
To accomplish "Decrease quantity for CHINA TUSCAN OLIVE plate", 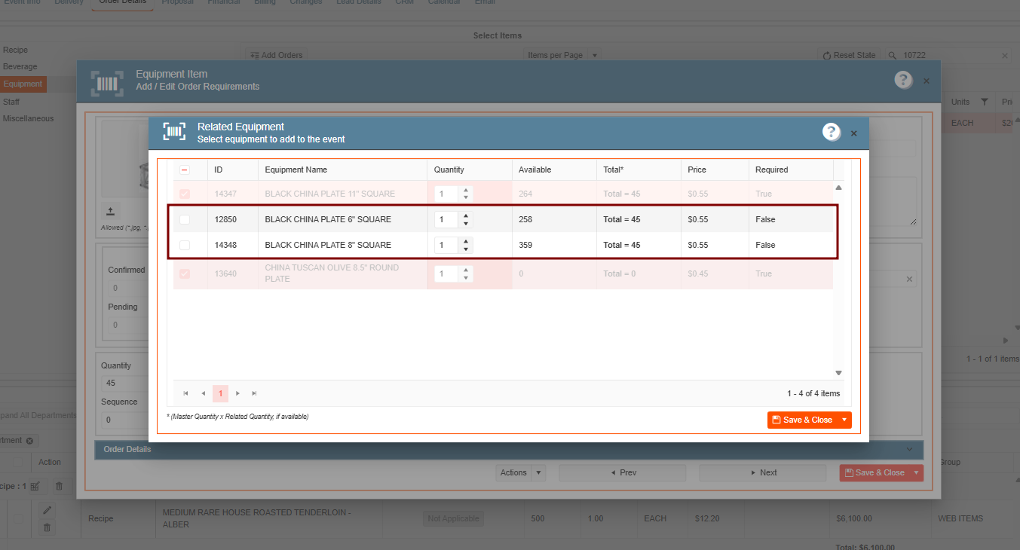I will tap(466, 278).
